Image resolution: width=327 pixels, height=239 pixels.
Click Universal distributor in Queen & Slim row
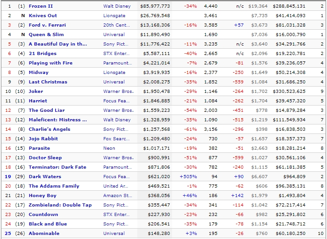114,35
